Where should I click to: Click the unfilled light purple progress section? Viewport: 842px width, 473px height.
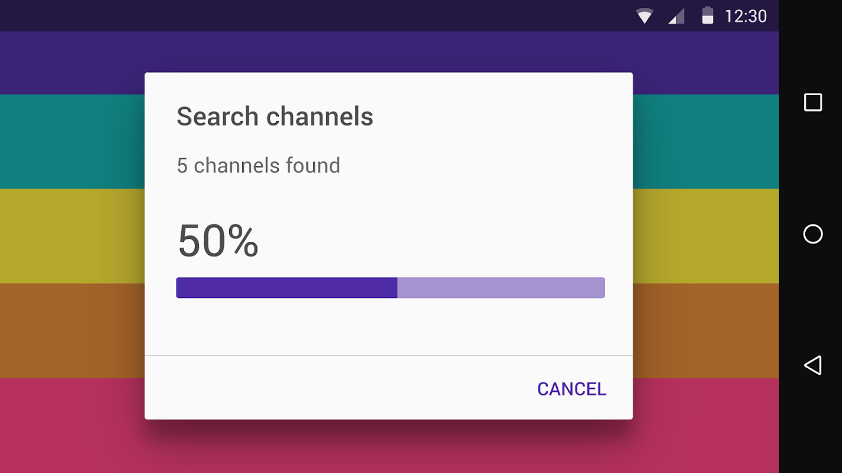(501, 287)
